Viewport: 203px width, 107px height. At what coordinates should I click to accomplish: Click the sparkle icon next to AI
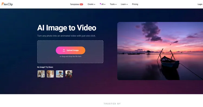100,4
